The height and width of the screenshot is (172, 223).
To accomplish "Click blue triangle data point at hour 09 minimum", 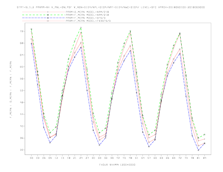I will click(50, 142).
